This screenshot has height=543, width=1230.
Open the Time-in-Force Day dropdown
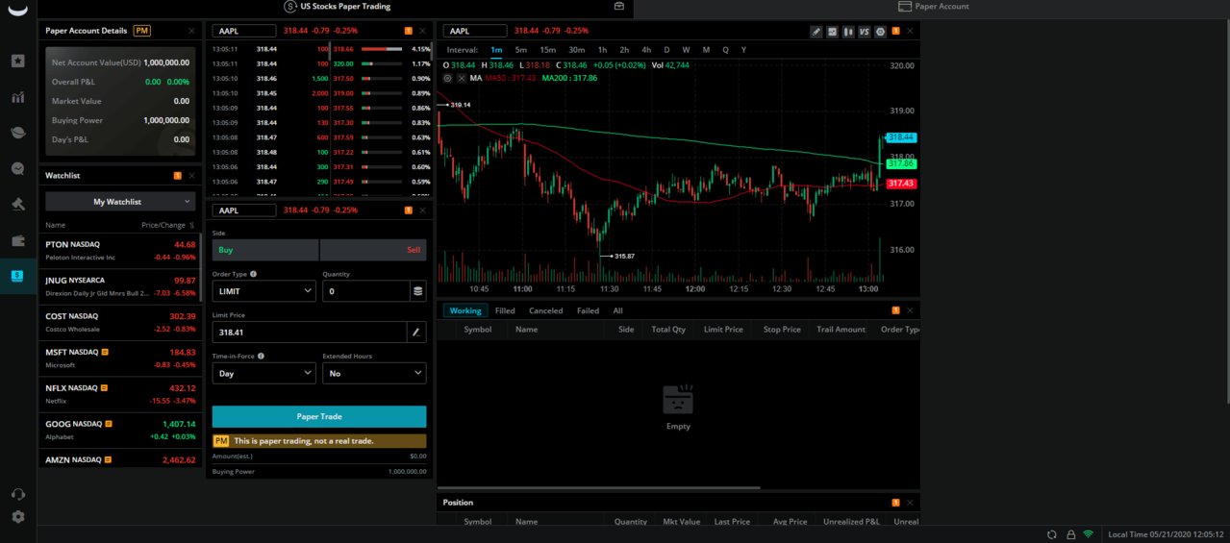tap(264, 373)
